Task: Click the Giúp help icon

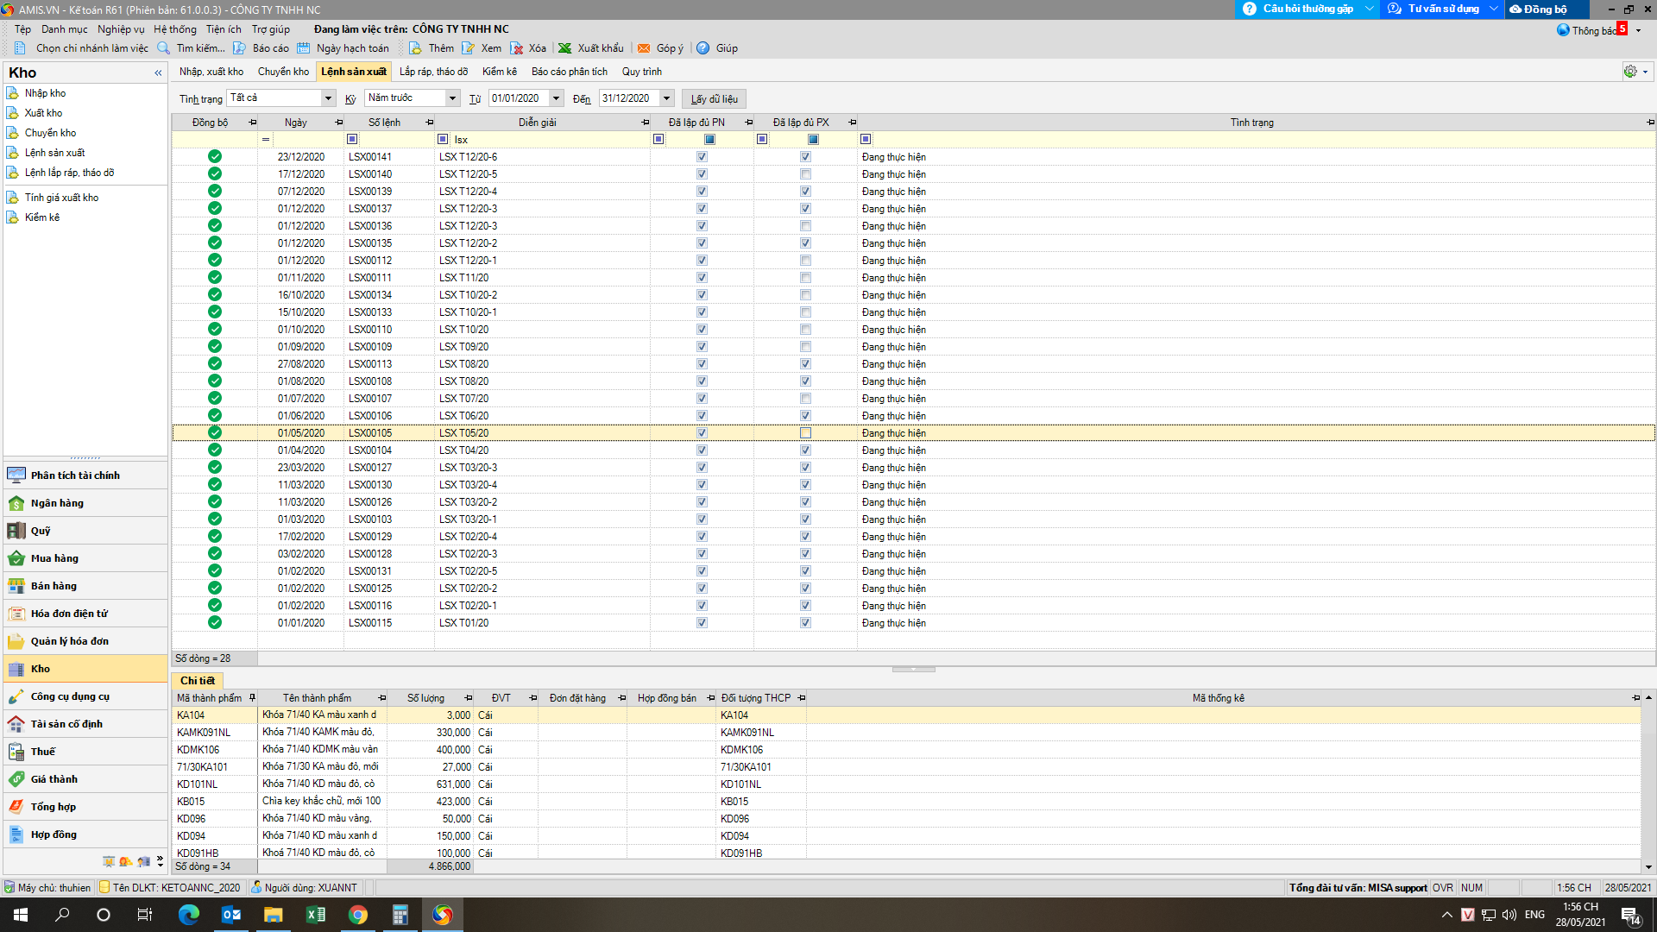Action: click(717, 48)
